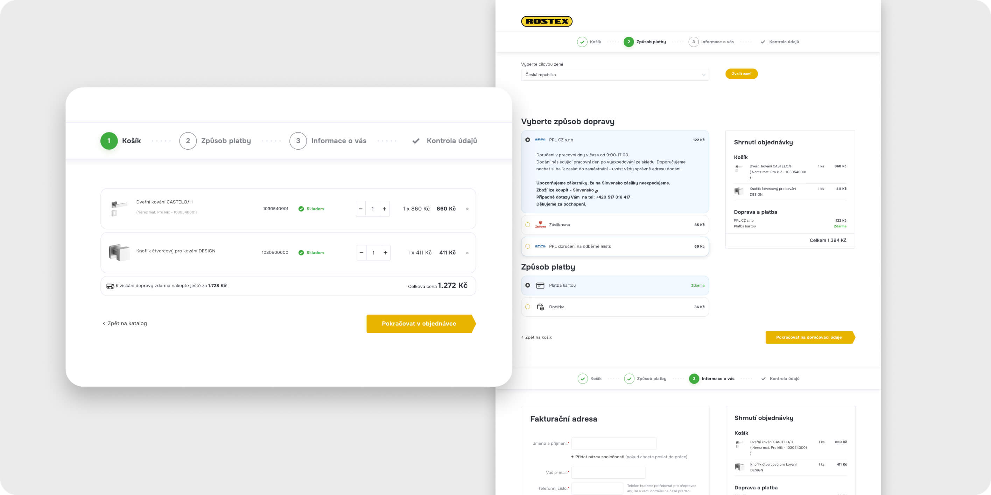Click the free shipping truck icon
The width and height of the screenshot is (991, 495).
110,286
